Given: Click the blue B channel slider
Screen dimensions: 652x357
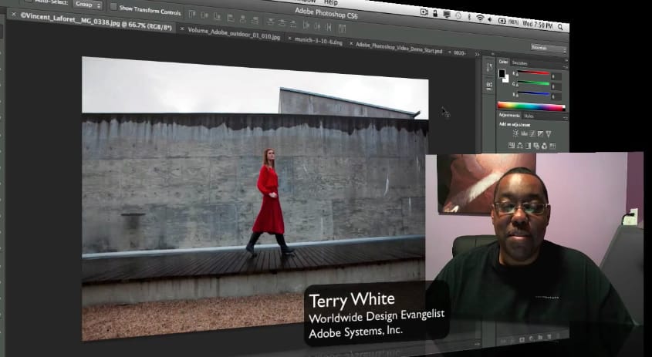Looking at the screenshot, I should (x=533, y=93).
